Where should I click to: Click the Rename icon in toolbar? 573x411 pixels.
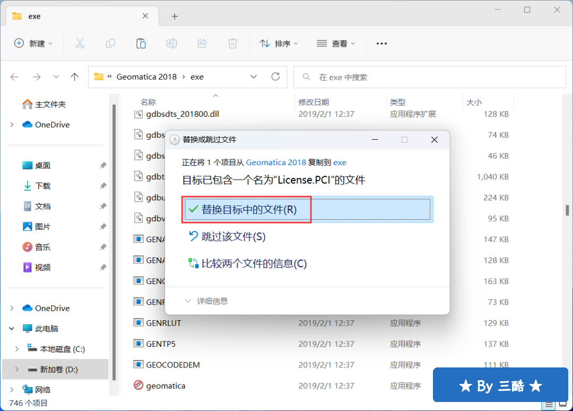pyautogui.click(x=171, y=44)
